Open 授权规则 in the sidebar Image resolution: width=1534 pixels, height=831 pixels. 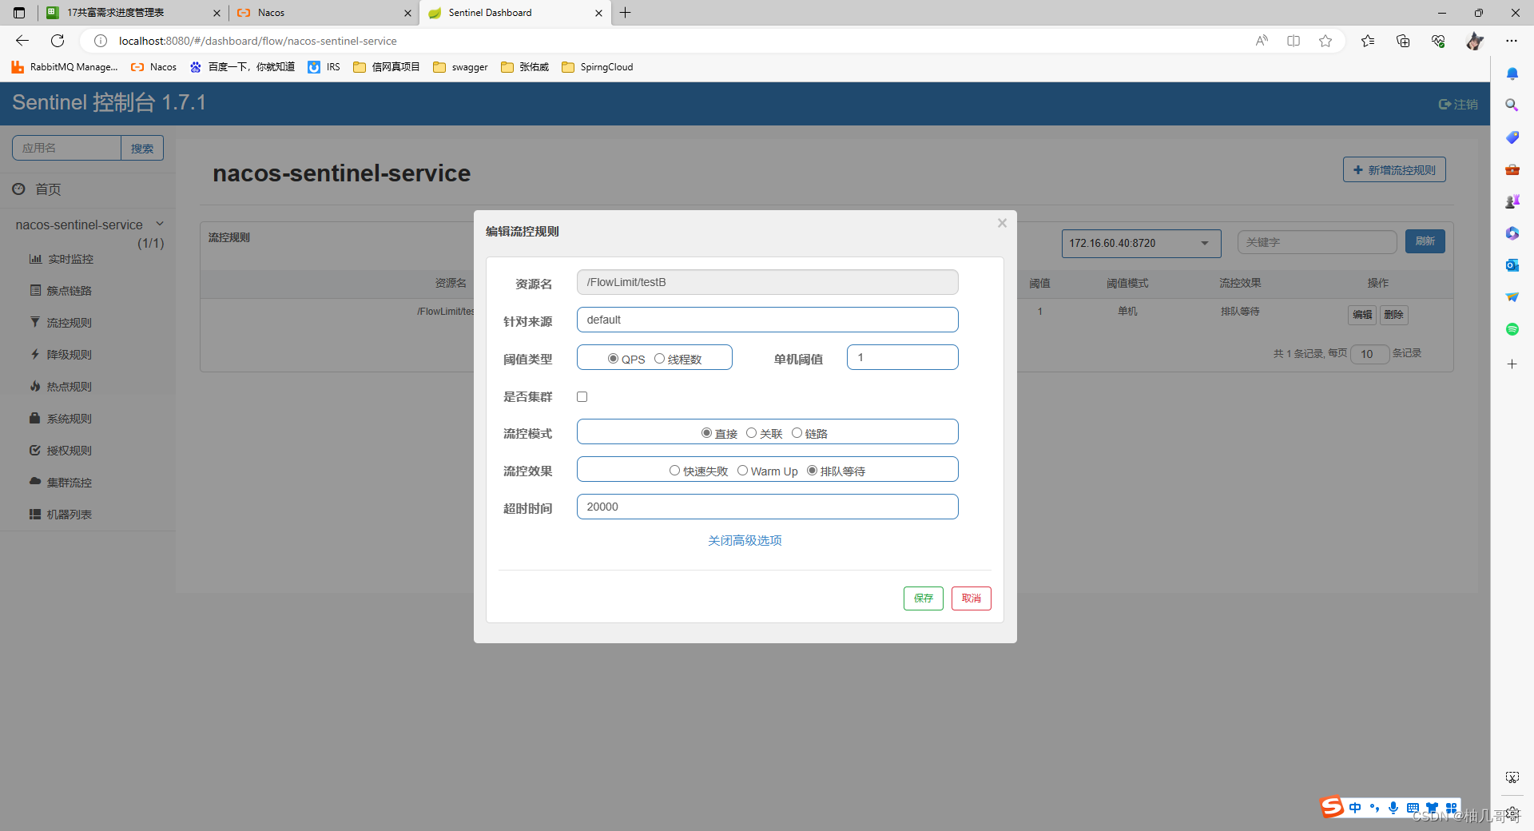tap(69, 451)
